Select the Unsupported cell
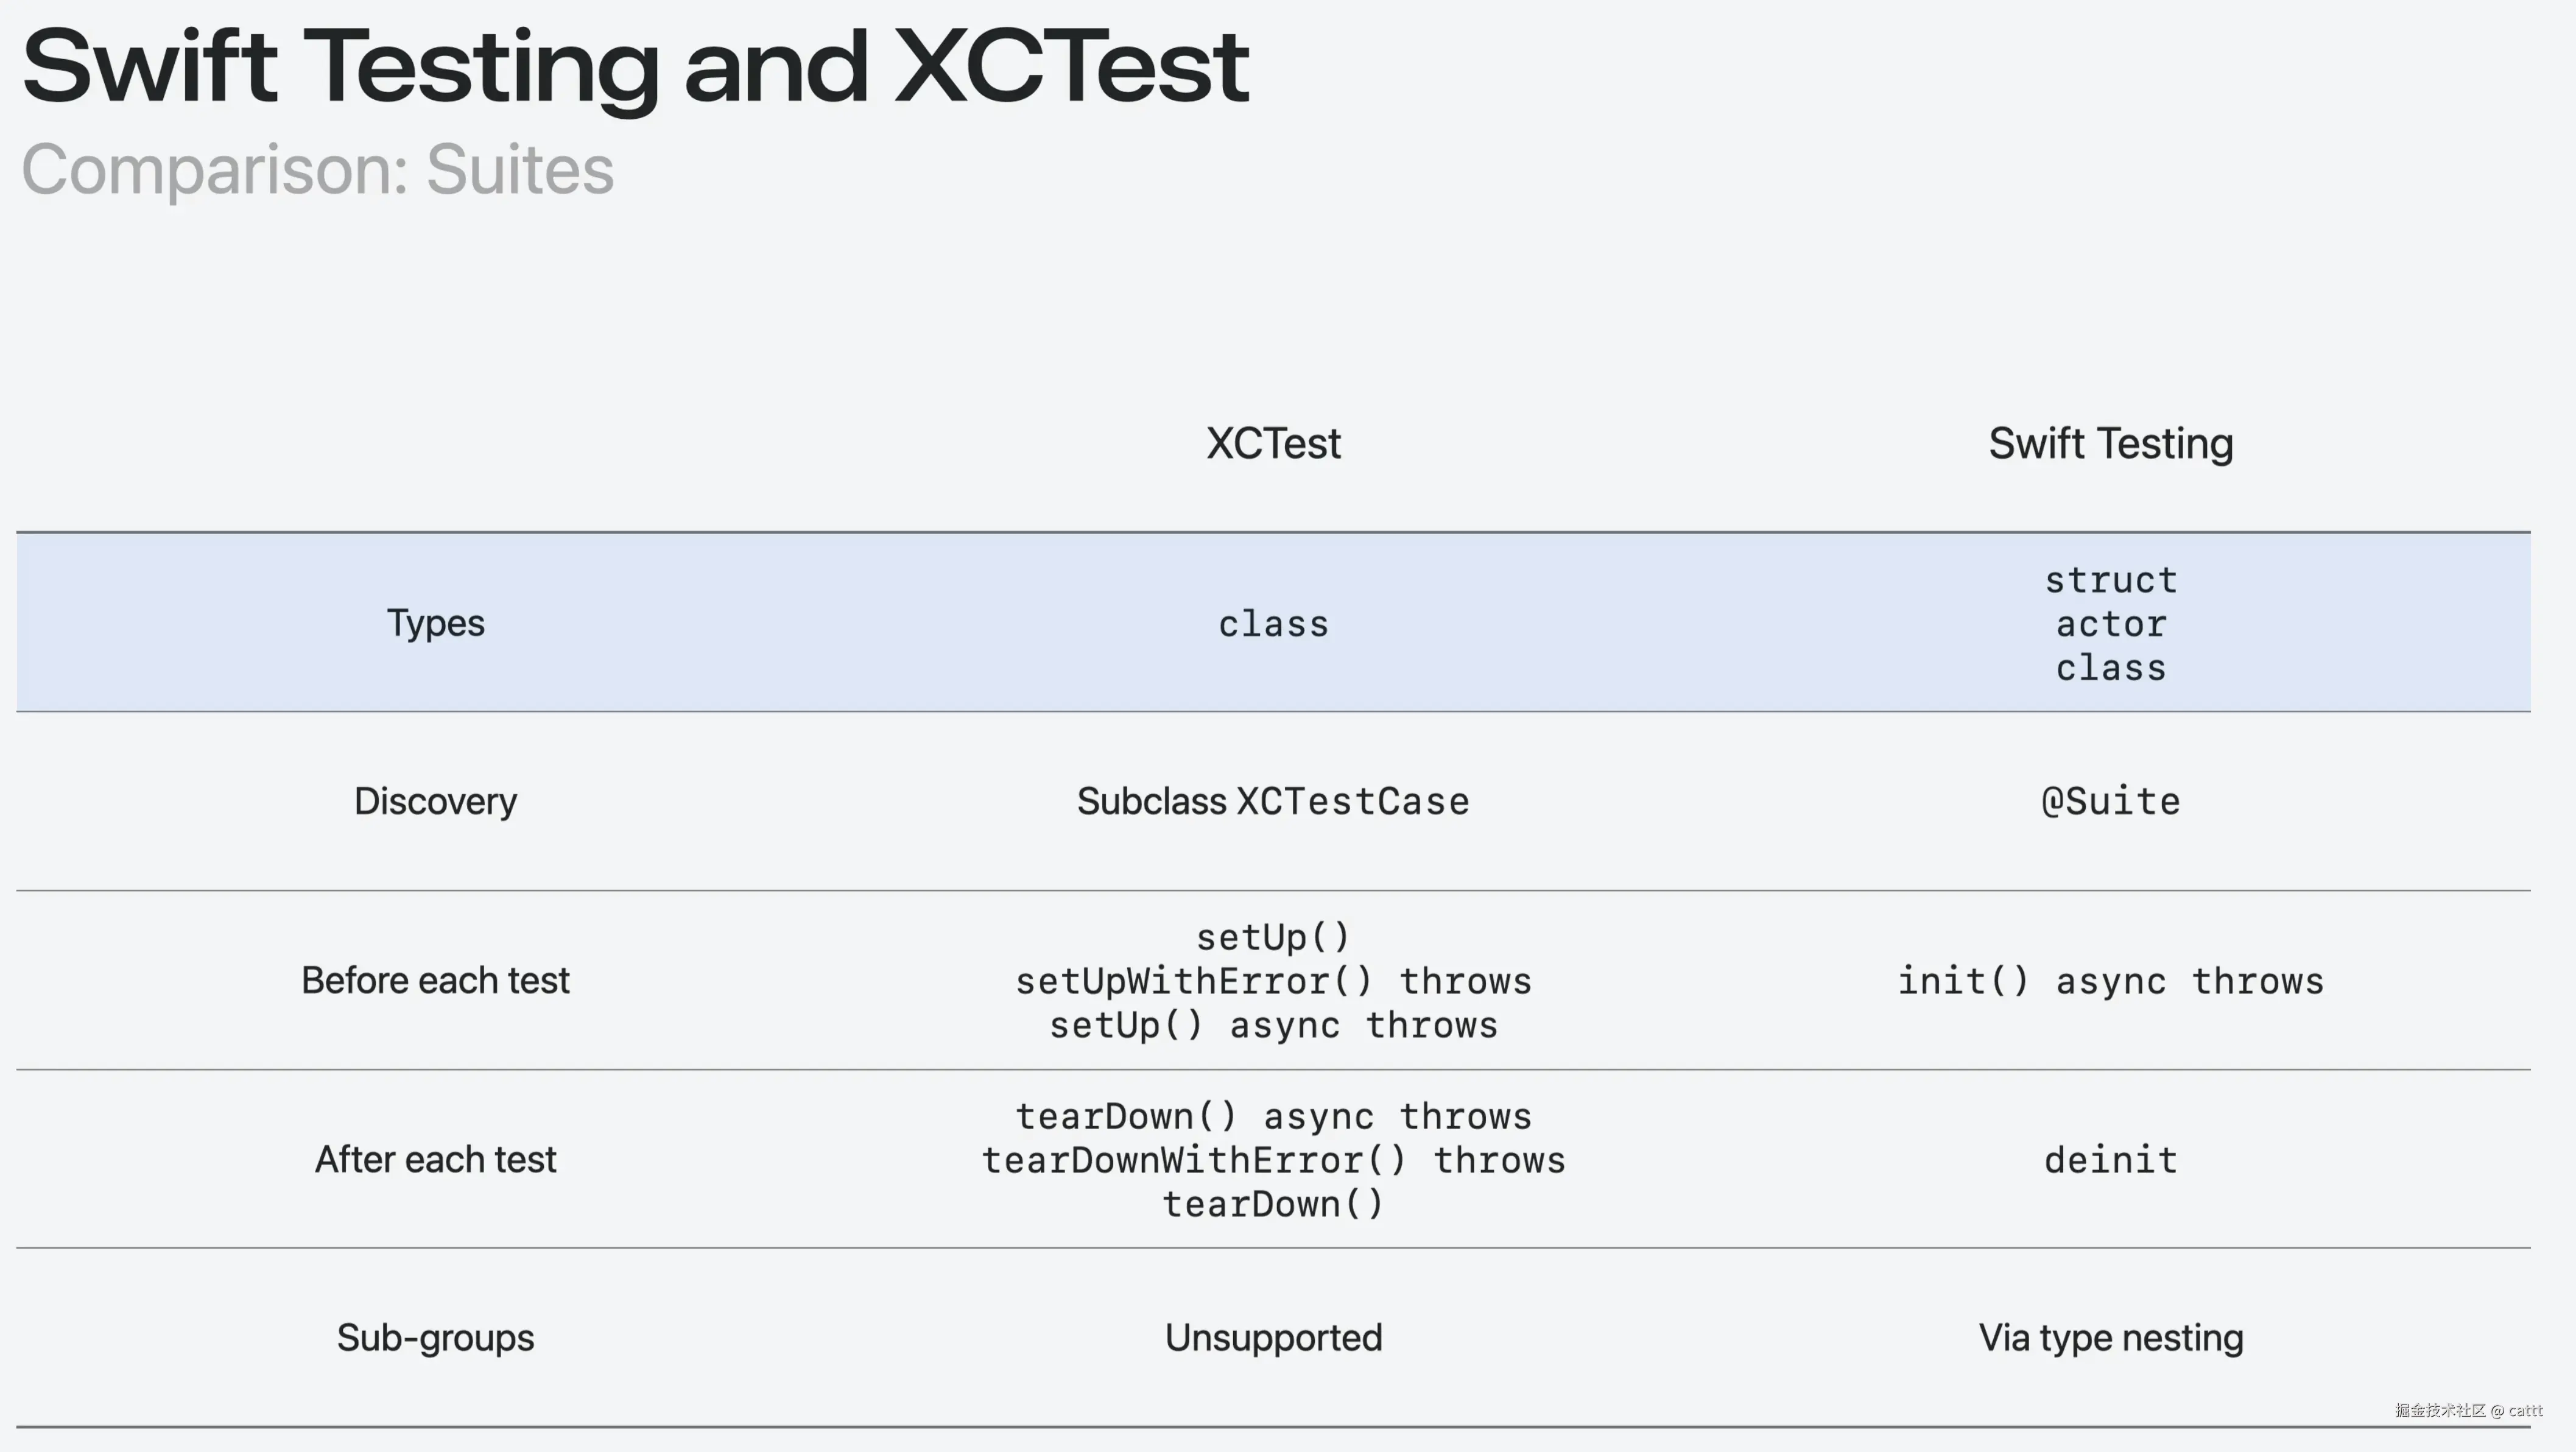2576x1452 pixels. (1273, 1338)
